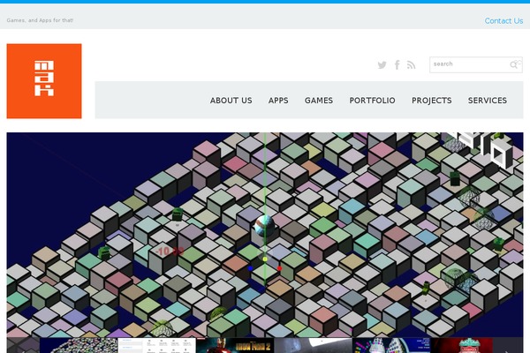Select the dark gray room thumbnail

[x=313, y=346]
